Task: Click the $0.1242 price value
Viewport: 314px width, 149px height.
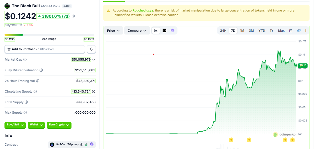Action: tap(20, 16)
